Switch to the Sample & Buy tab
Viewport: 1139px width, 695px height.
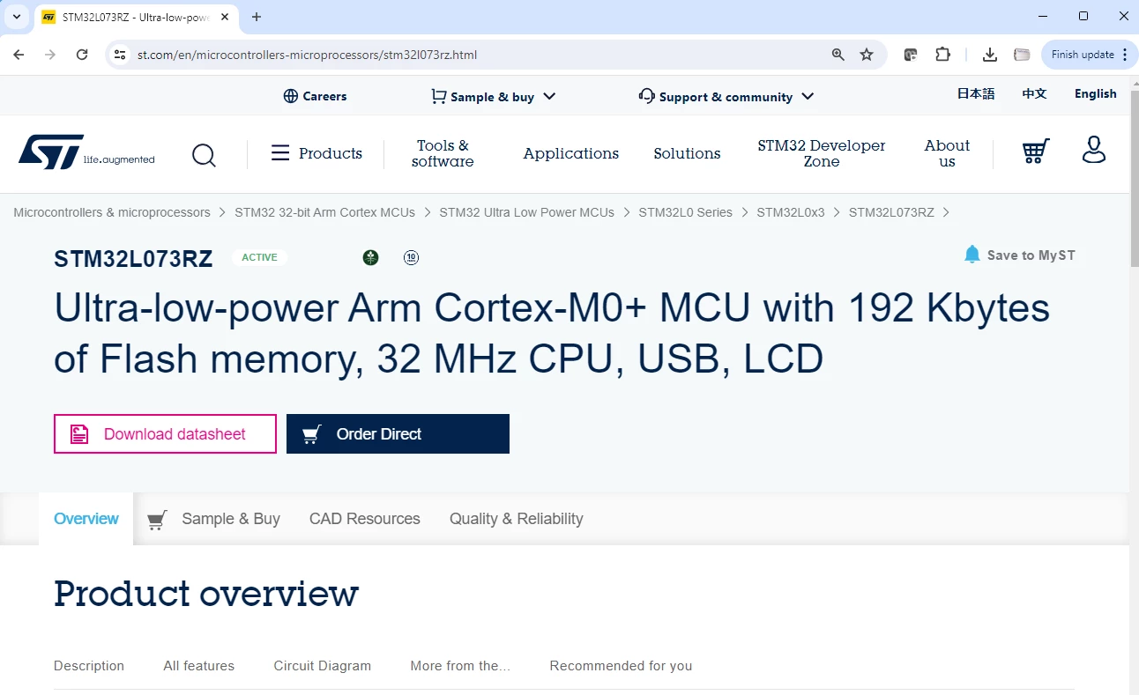pos(214,519)
